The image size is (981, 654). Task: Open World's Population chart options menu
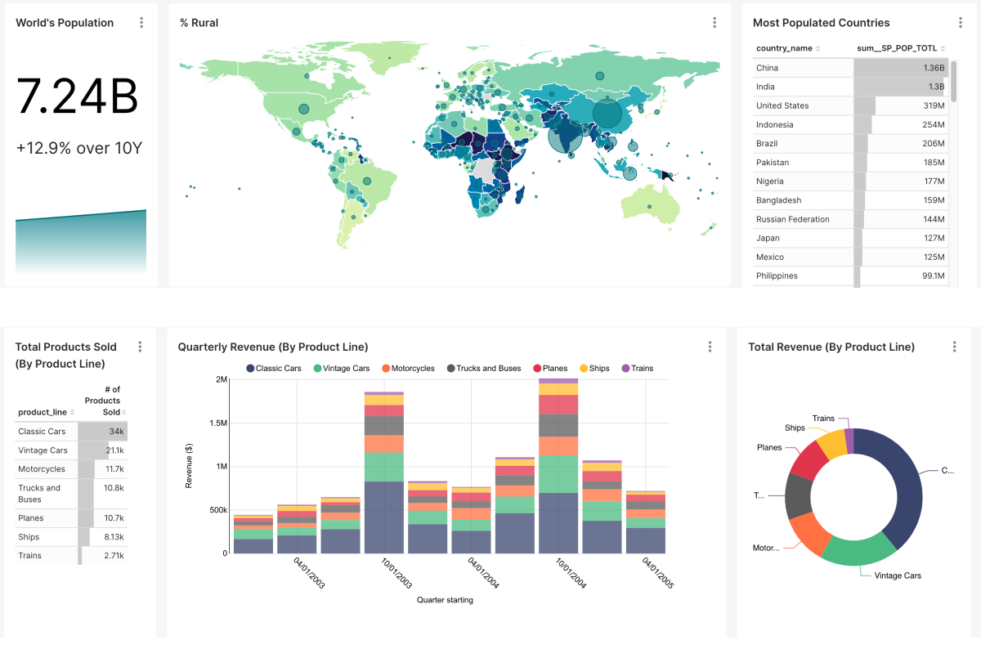pyautogui.click(x=141, y=23)
